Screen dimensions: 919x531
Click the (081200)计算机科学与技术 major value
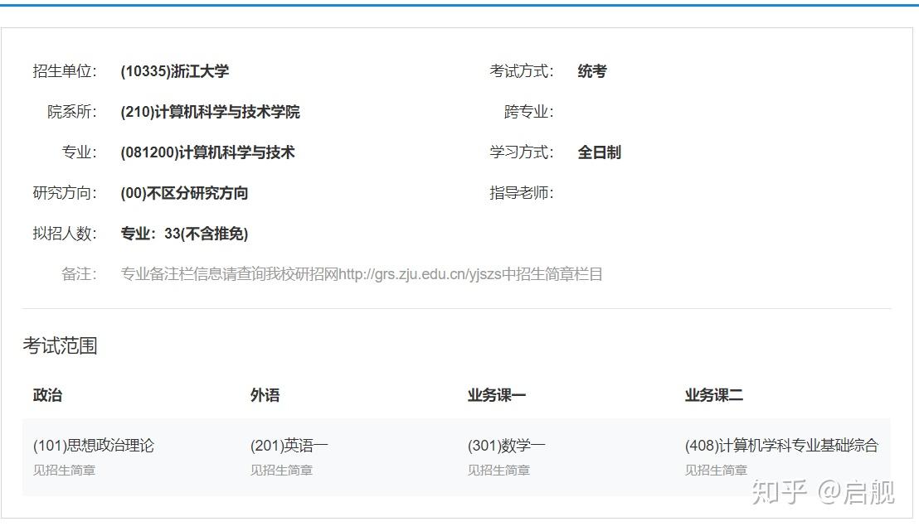(x=207, y=152)
